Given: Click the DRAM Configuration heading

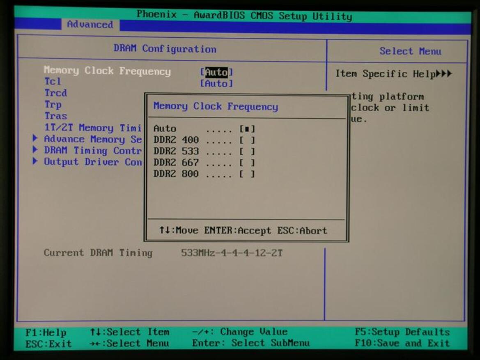Looking at the screenshot, I should tap(165, 49).
